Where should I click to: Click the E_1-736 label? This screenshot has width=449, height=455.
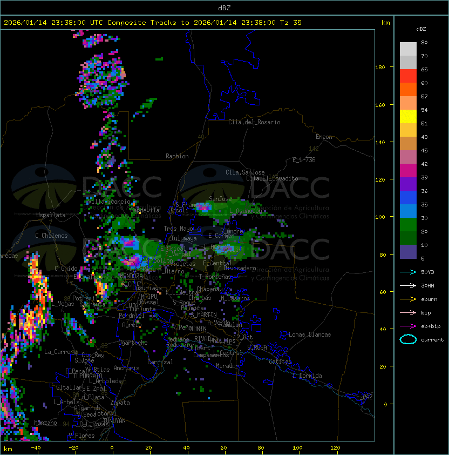coord(304,160)
